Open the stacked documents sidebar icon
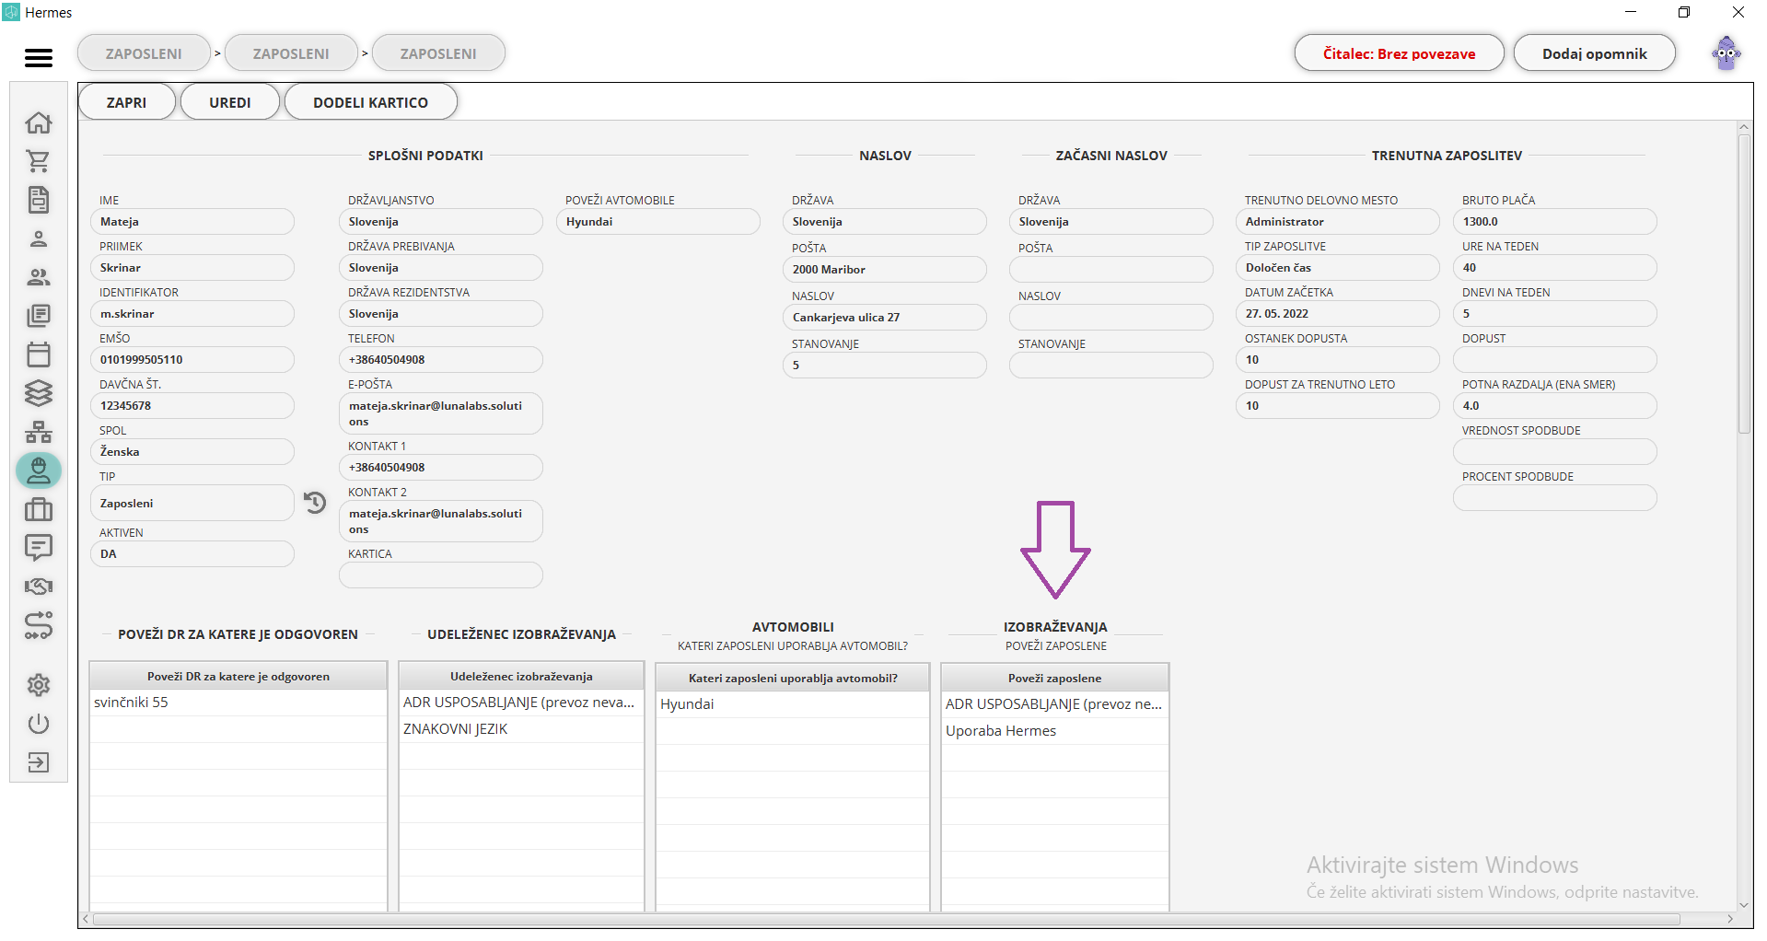 (x=39, y=316)
